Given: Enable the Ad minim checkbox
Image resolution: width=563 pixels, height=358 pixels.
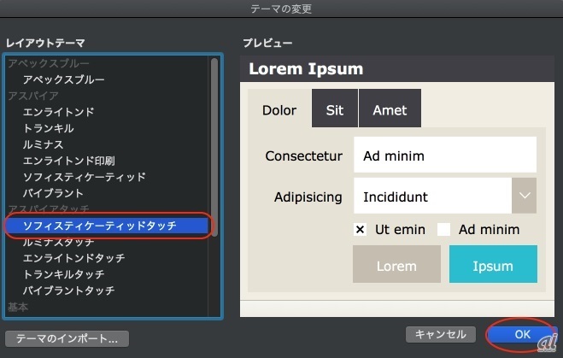Looking at the screenshot, I should [443, 229].
